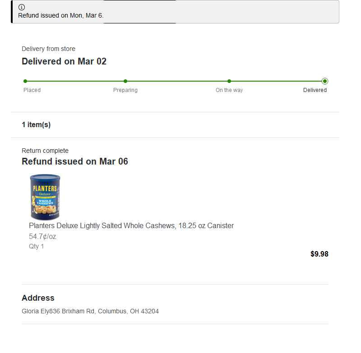Click the Preparing status label
The width and height of the screenshot is (361, 353).
coord(125,90)
